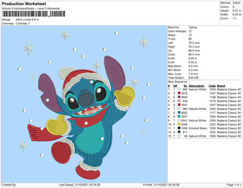Image resolution: width=243 pixels, height=188 pixels.
Task: Select Madeira Classic 40 brand in row 13
Action: pyautogui.click(x=229, y=136)
